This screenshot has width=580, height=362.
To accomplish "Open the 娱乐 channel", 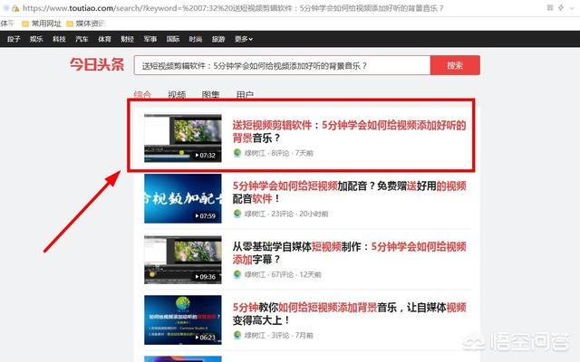I will click(36, 39).
